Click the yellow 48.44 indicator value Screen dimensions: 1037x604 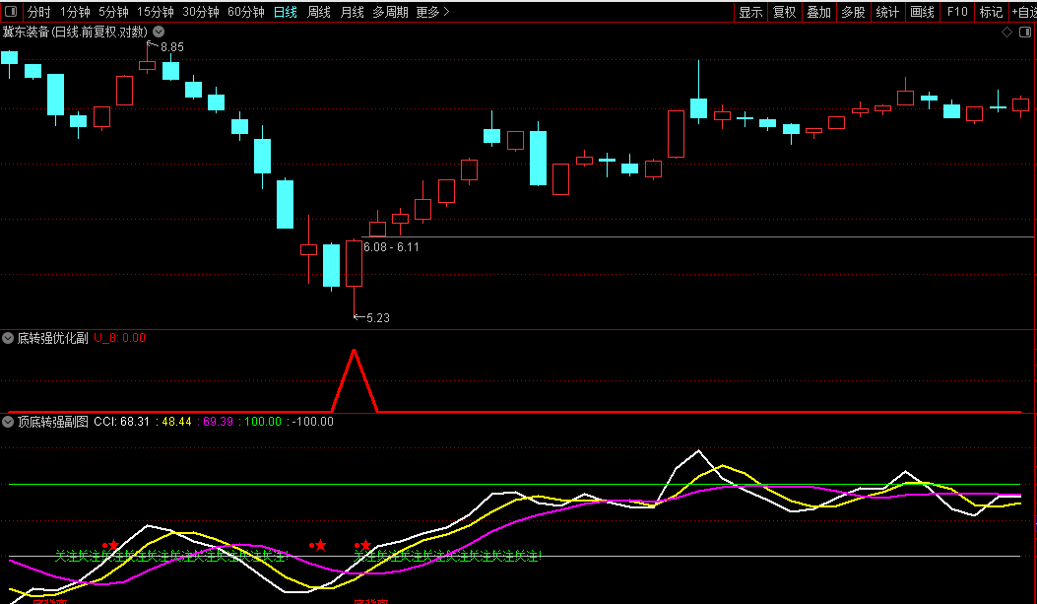coord(176,422)
